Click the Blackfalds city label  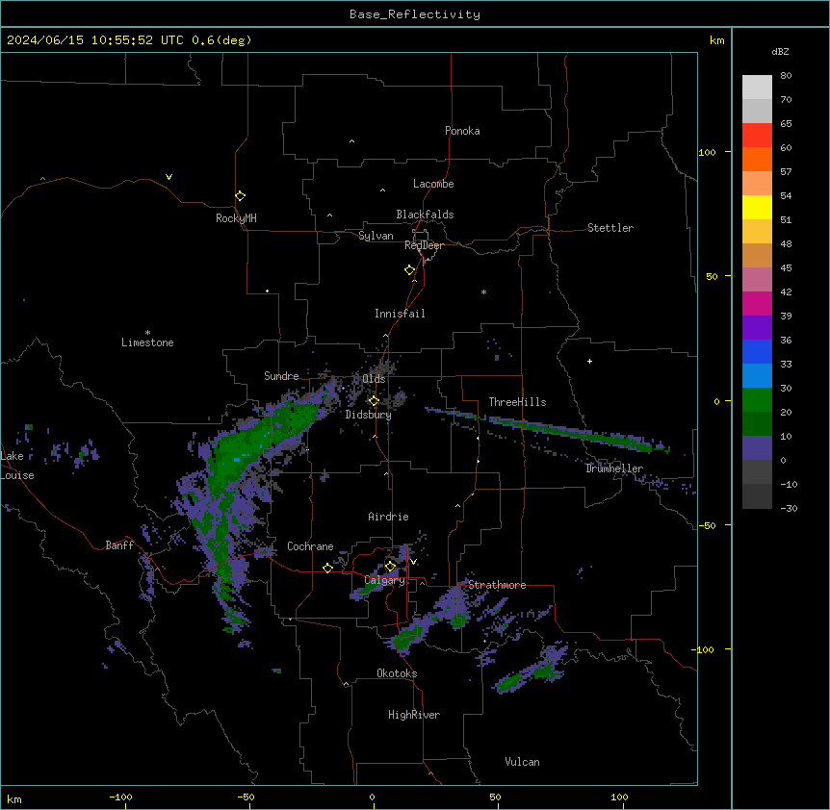pos(425,215)
